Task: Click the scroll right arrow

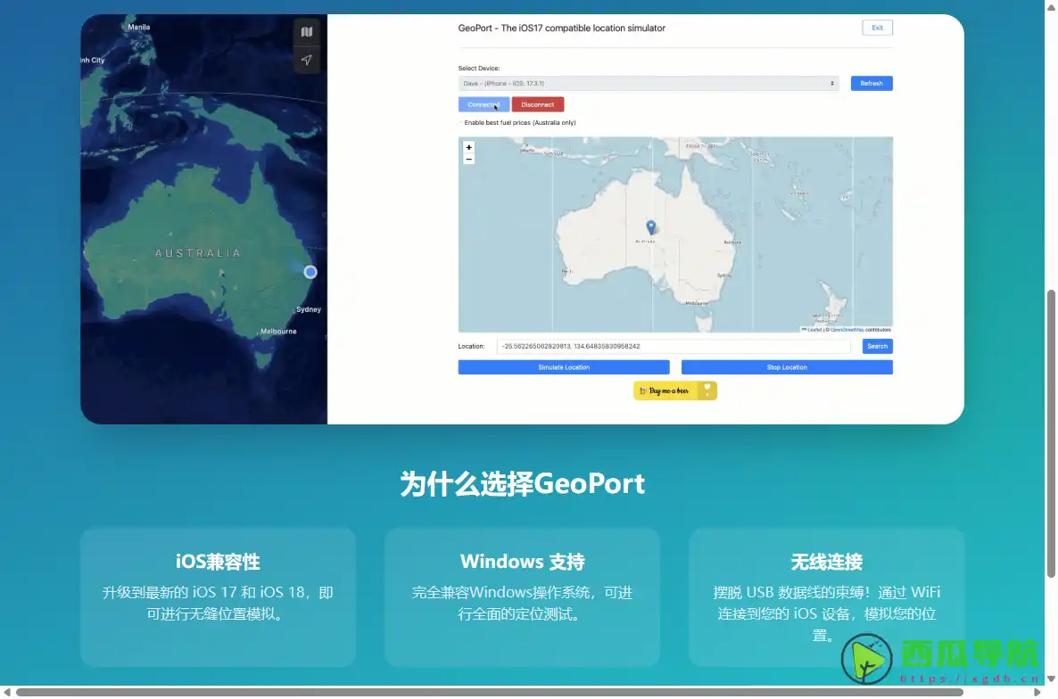Action: click(x=1037, y=692)
